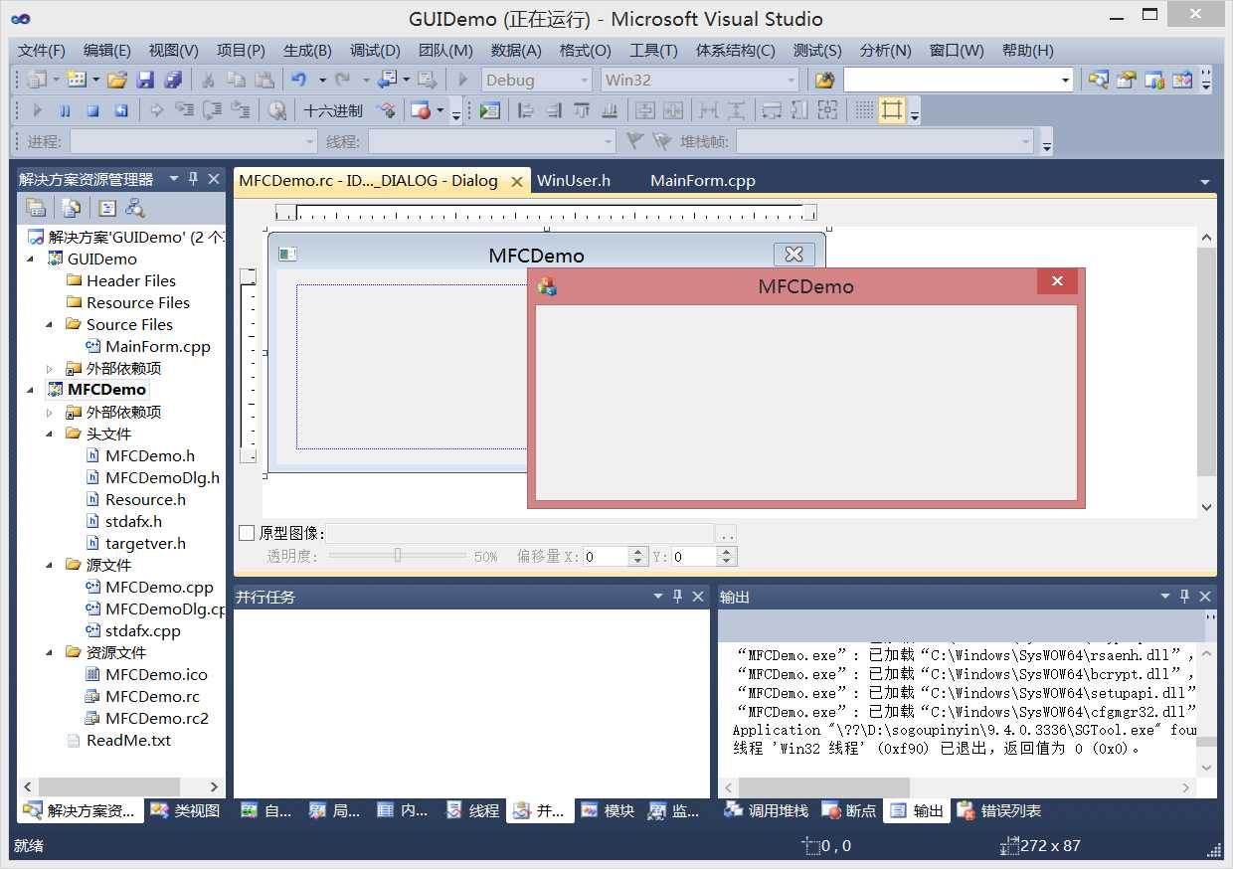Screen dimensions: 1233x869
Task: Close the MFCDemo.rc Dialog editor tab
Action: point(516,182)
